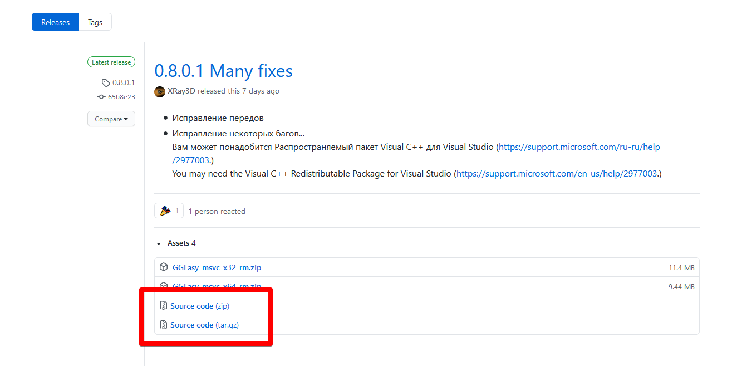Screen dimensions: 737x366
Task: Open the "0.8.0.1 Many fixes" release title
Action: 223,71
